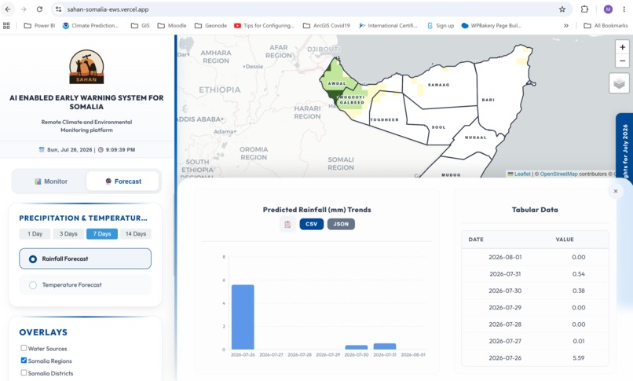Open the Climate Prediction bookmark
633x381 pixels.
[x=91, y=25]
